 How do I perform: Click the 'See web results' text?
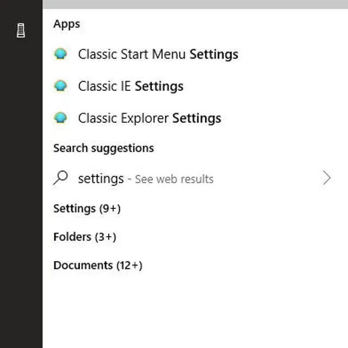click(x=174, y=179)
